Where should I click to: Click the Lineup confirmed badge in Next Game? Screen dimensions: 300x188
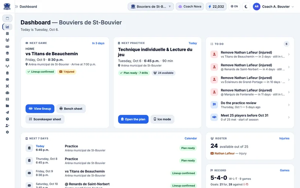[x=40, y=72]
